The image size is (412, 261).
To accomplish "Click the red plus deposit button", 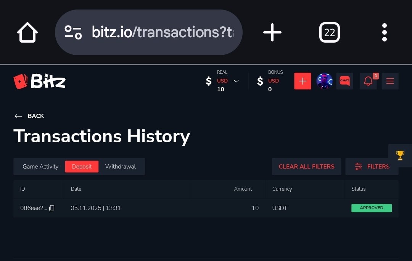I will [x=303, y=81].
